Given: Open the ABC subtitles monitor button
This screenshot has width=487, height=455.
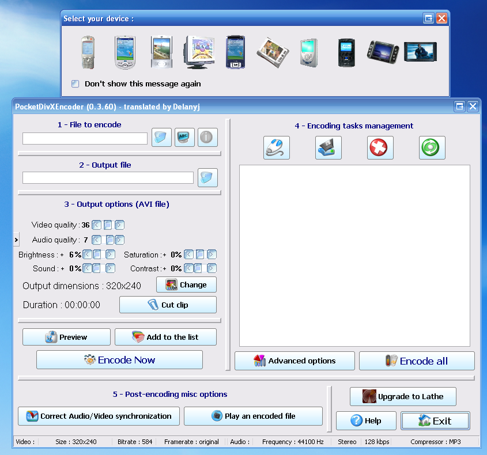Looking at the screenshot, I should click(184, 137).
